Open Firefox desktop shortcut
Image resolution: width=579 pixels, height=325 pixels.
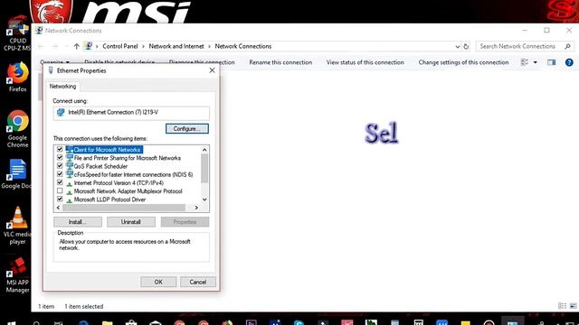[x=17, y=77]
